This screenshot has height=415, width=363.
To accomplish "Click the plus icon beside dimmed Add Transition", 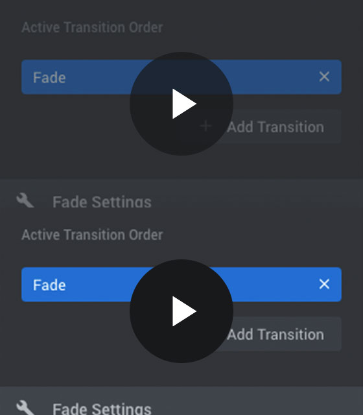I will pyautogui.click(x=205, y=126).
